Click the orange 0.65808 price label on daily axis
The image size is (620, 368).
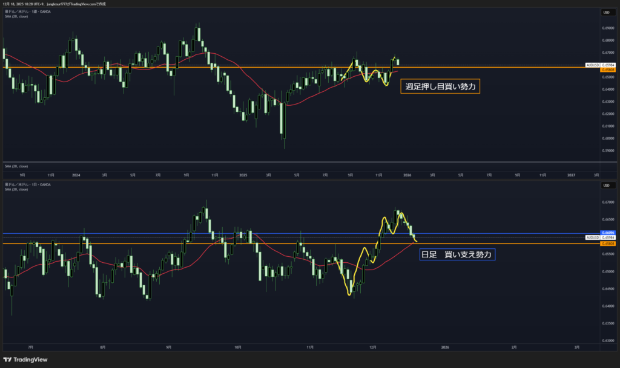607,244
